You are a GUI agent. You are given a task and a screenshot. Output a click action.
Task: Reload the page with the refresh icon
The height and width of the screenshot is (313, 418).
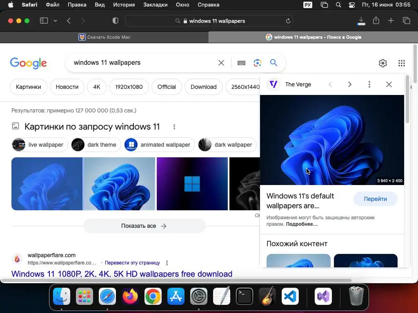288,21
